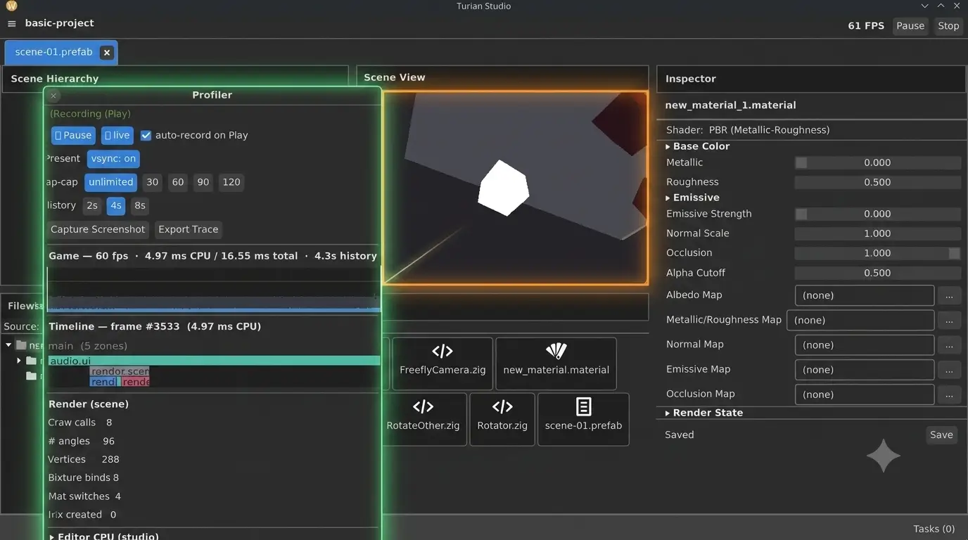Select the audio.ui zone in Timeline

(x=214, y=361)
